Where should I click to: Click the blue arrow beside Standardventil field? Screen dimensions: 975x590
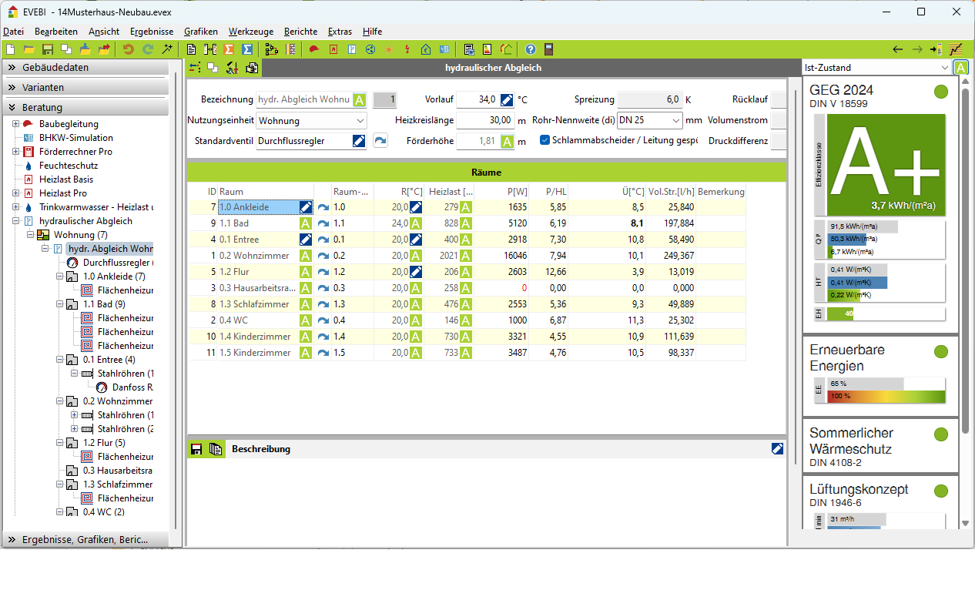(x=380, y=141)
